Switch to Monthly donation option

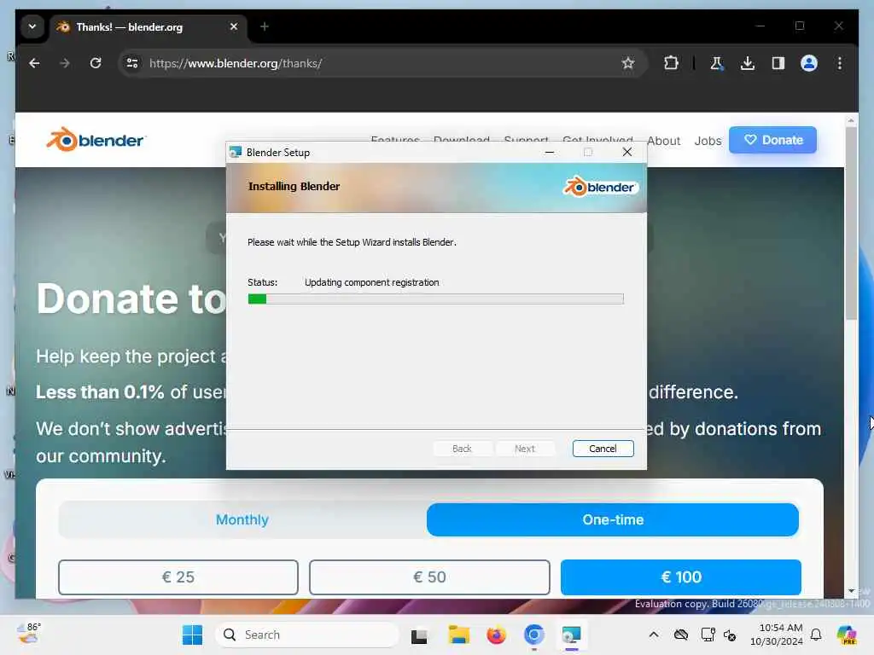(242, 519)
